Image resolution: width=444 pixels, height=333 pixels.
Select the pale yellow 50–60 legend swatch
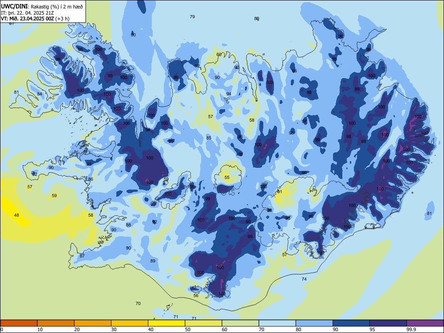(x=203, y=323)
